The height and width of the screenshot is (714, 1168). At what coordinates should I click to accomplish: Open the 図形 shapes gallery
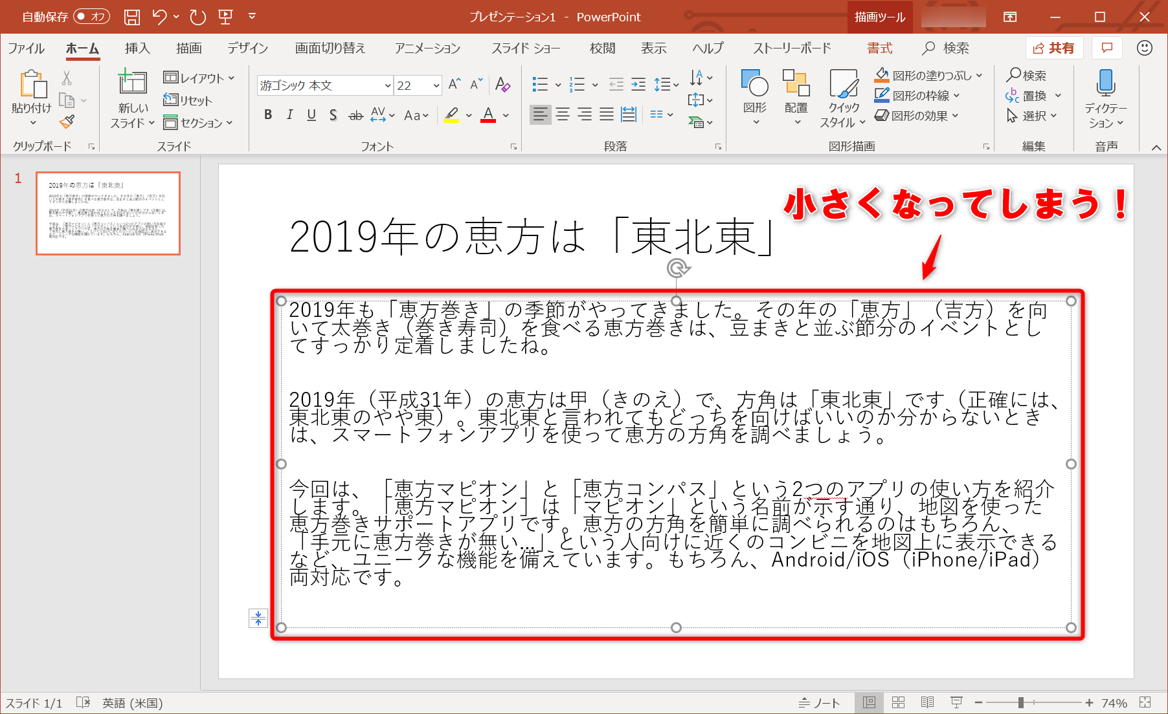point(755,98)
